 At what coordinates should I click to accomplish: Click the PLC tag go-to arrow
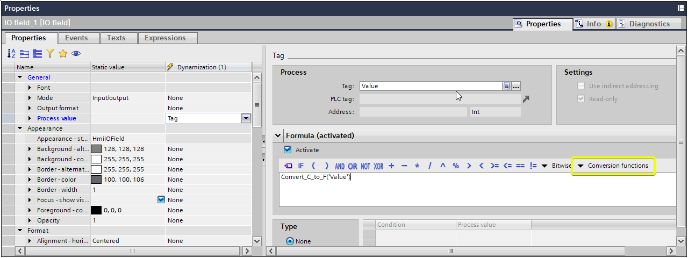click(x=526, y=99)
